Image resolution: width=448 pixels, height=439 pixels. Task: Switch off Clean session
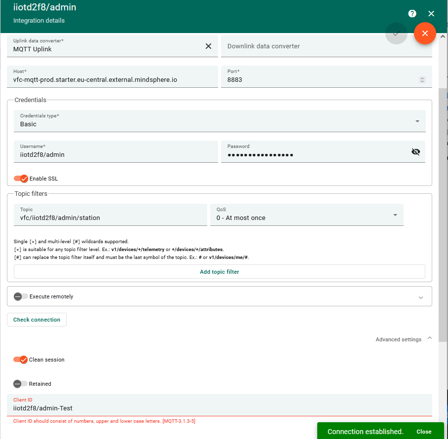tap(20, 360)
